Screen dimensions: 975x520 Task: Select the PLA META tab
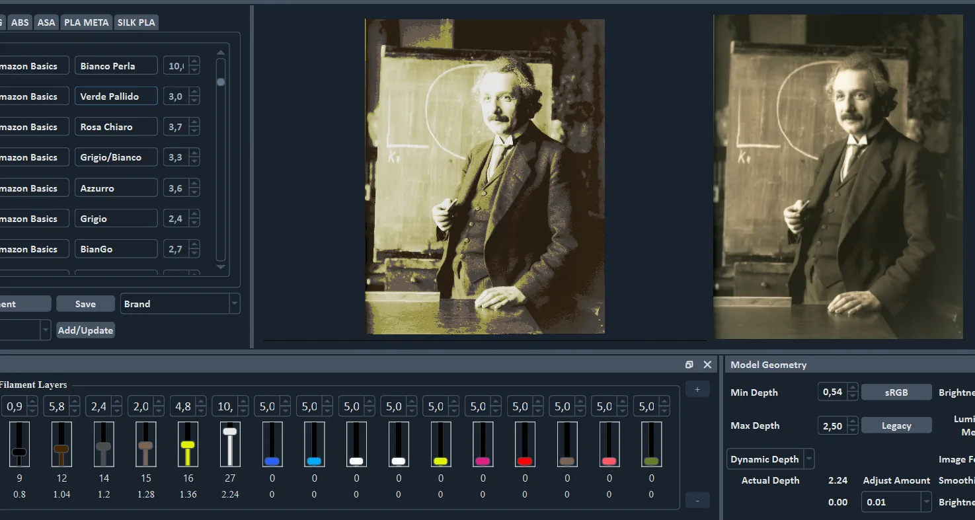pos(86,22)
